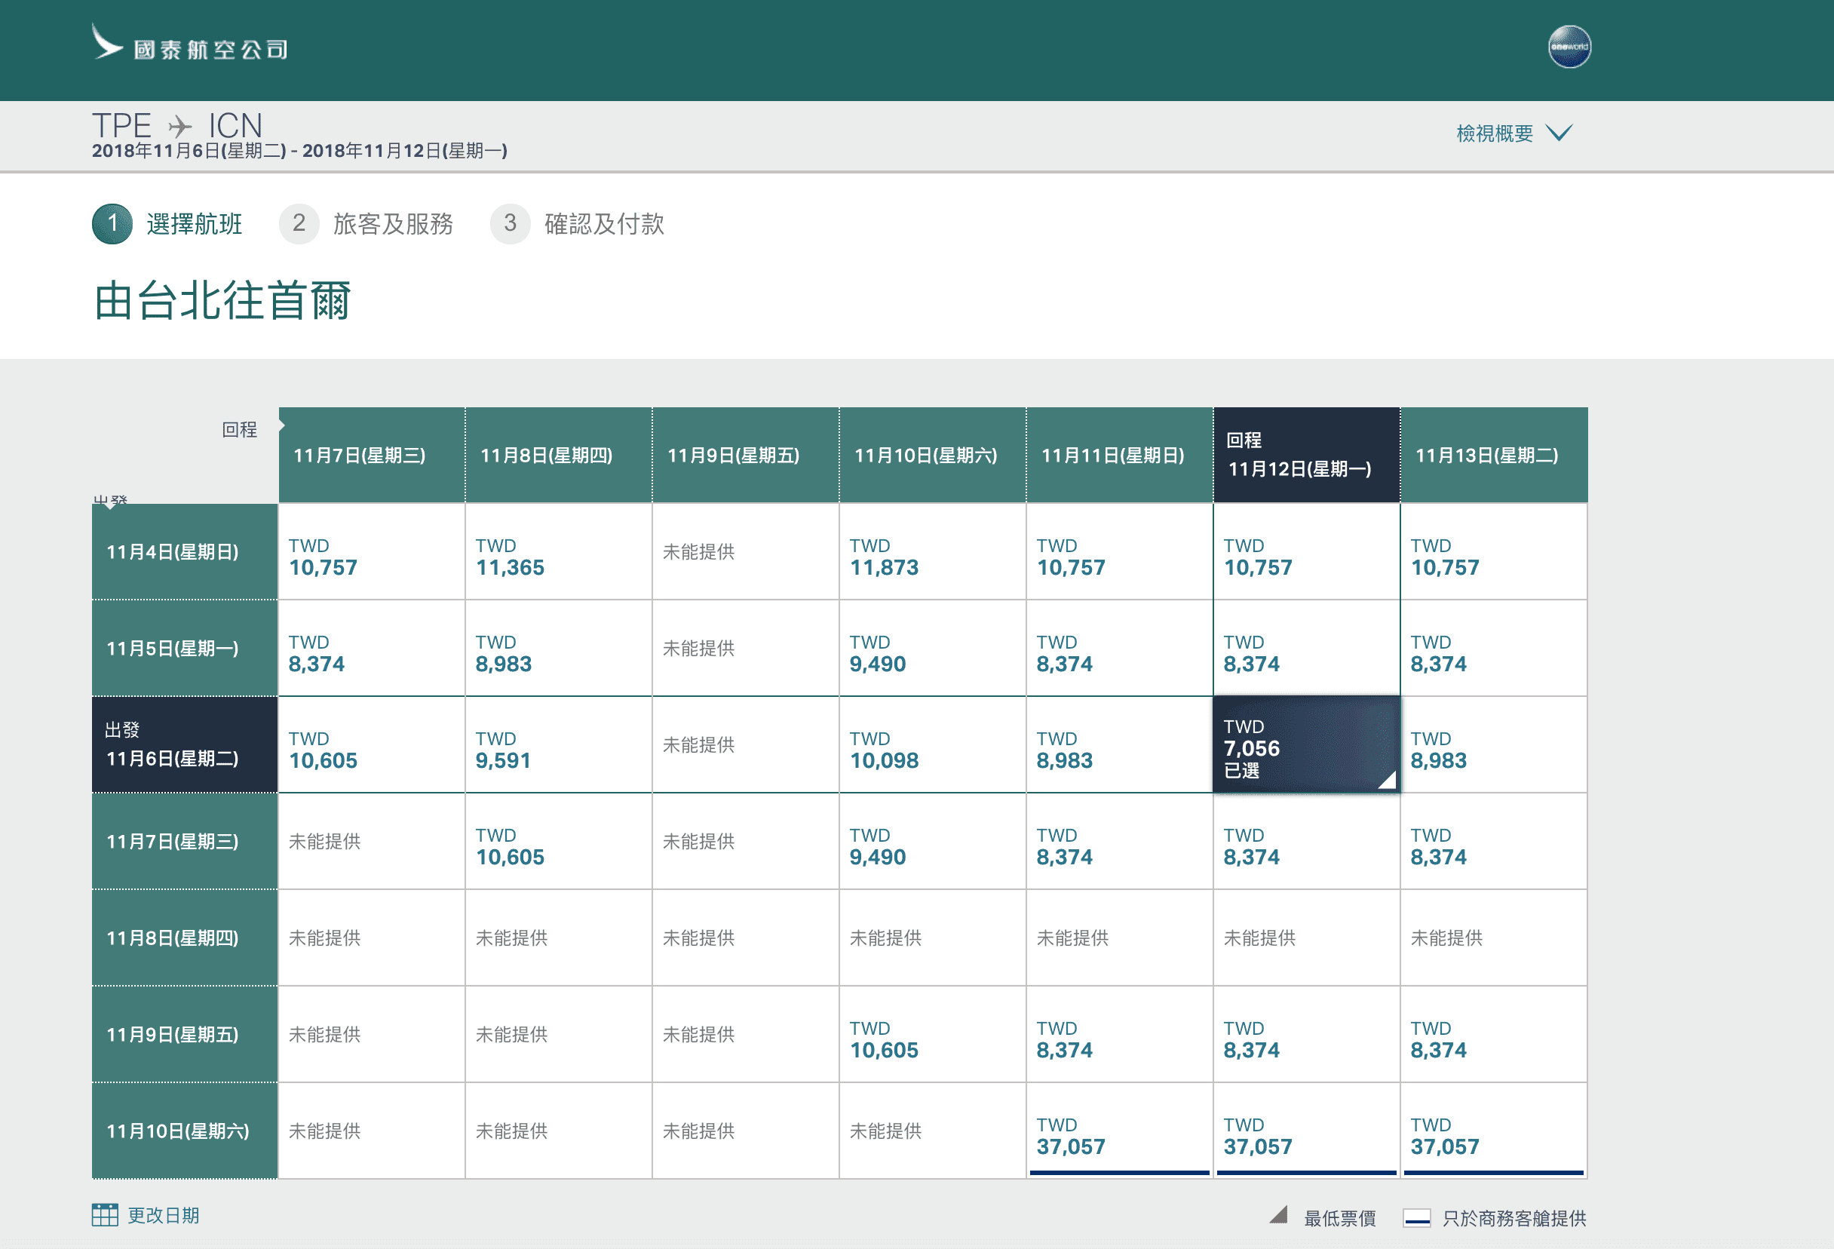
Task: Choose Nov 9 departure, Nov 10 return fare 10,605
Action: [x=933, y=1034]
